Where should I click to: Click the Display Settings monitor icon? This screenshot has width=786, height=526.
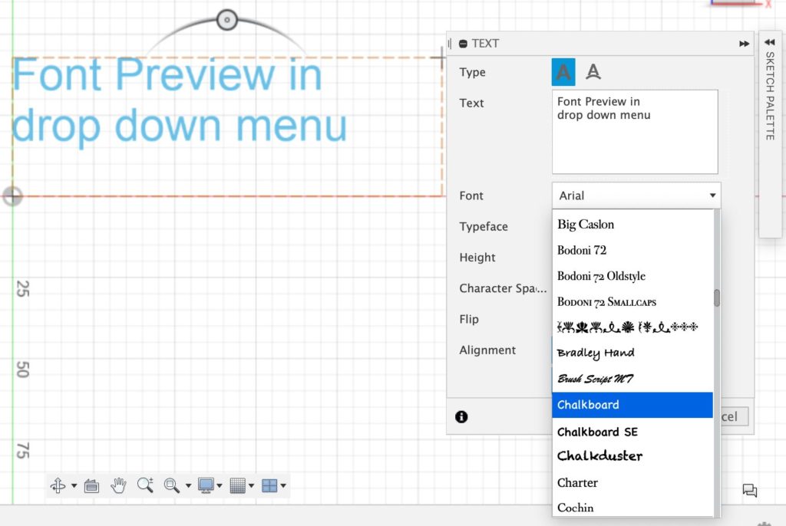[x=206, y=485]
